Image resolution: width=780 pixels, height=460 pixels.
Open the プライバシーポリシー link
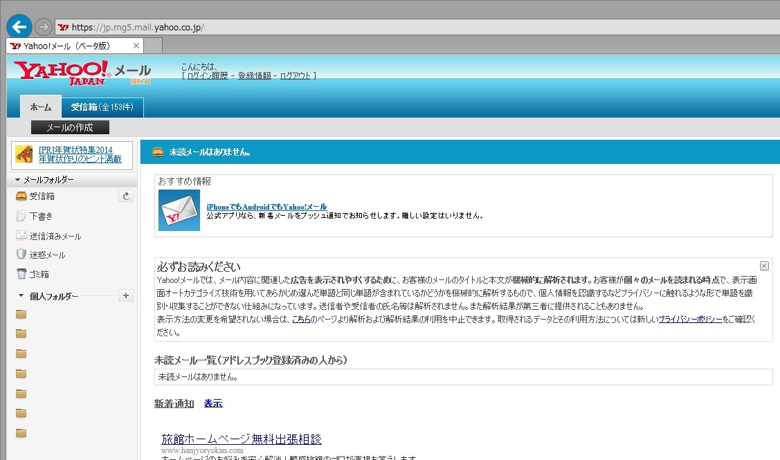point(690,320)
